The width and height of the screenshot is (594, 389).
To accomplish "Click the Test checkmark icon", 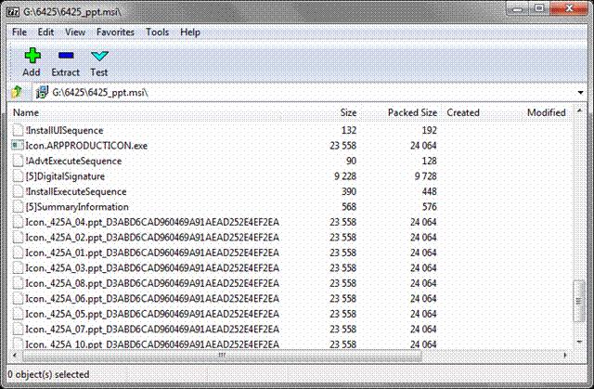I will pyautogui.click(x=99, y=56).
